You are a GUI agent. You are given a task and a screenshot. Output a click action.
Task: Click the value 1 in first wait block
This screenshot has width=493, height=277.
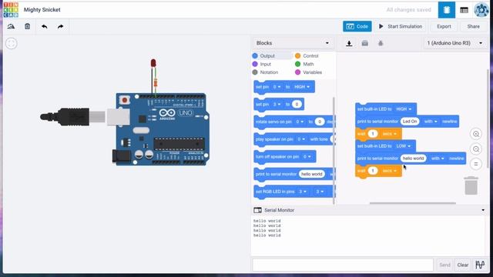tap(373, 134)
